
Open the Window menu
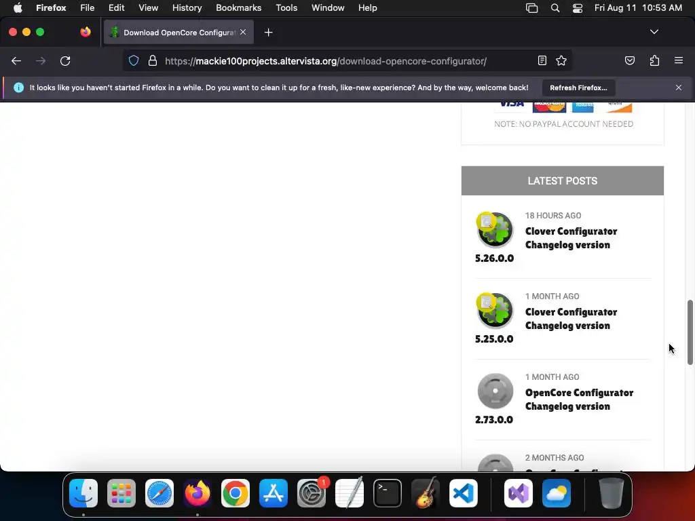(x=328, y=8)
